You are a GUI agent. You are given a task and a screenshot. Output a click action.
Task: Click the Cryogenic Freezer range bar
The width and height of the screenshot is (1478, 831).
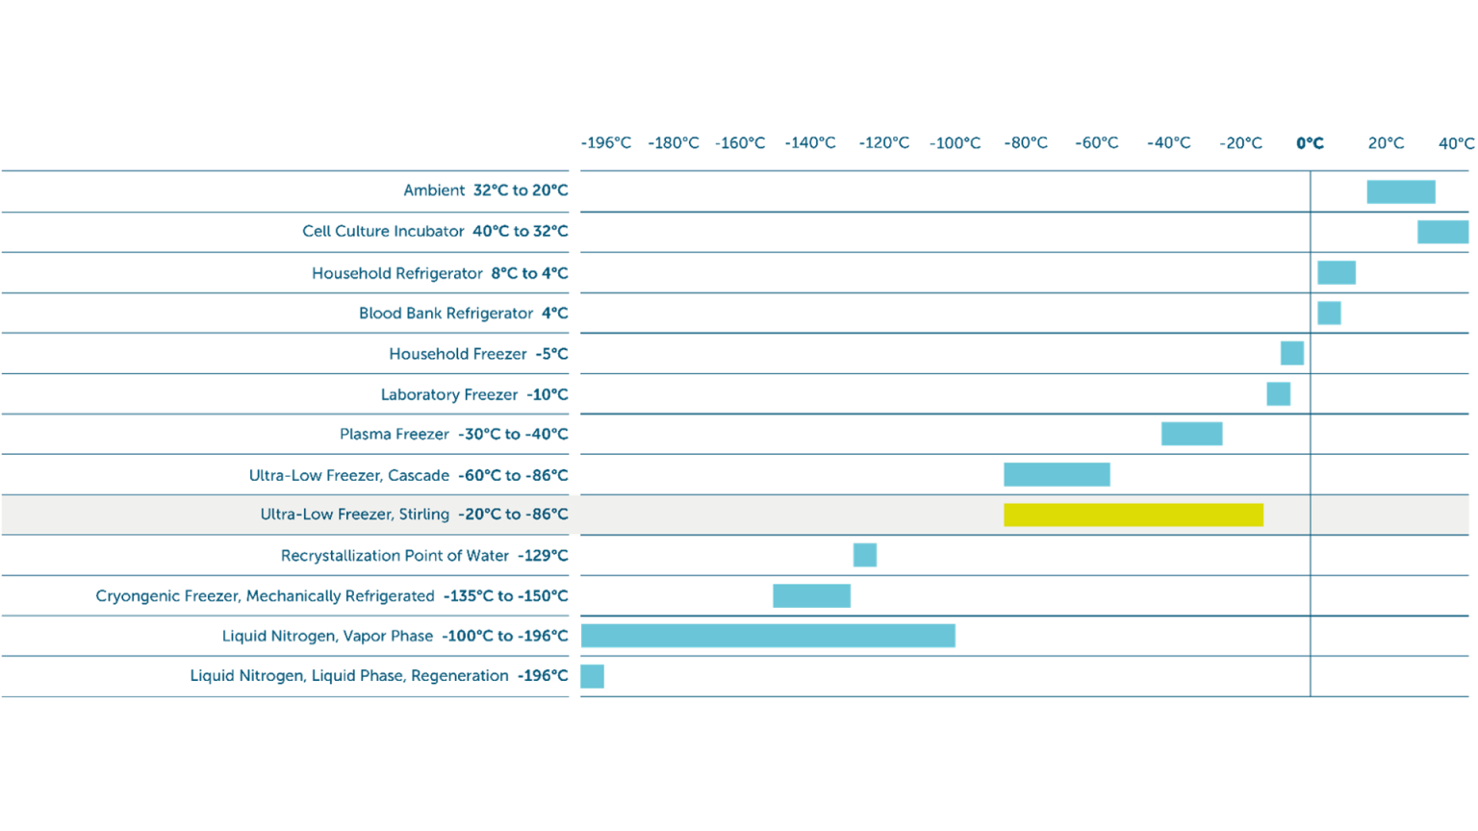tap(811, 595)
